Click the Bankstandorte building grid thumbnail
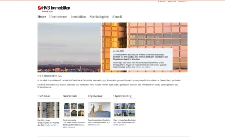 (74, 110)
